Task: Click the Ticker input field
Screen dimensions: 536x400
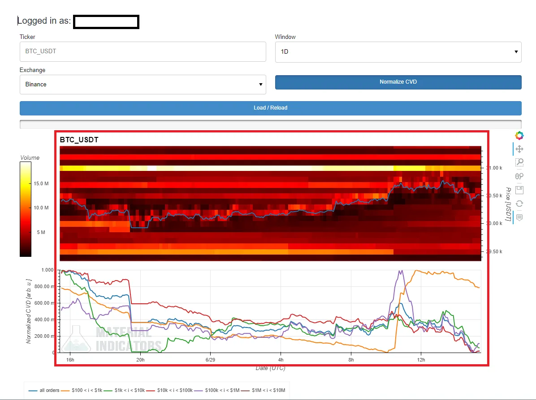Action: click(143, 52)
